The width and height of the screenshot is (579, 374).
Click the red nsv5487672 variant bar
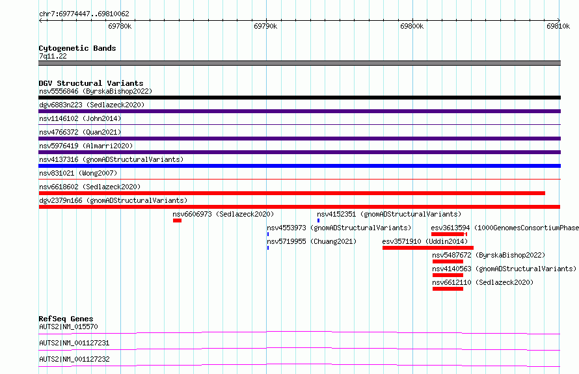click(x=448, y=261)
